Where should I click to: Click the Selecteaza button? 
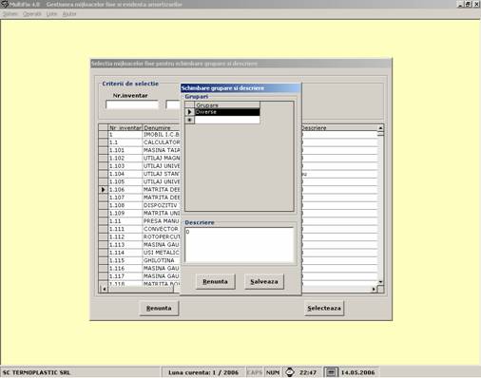[x=324, y=308]
